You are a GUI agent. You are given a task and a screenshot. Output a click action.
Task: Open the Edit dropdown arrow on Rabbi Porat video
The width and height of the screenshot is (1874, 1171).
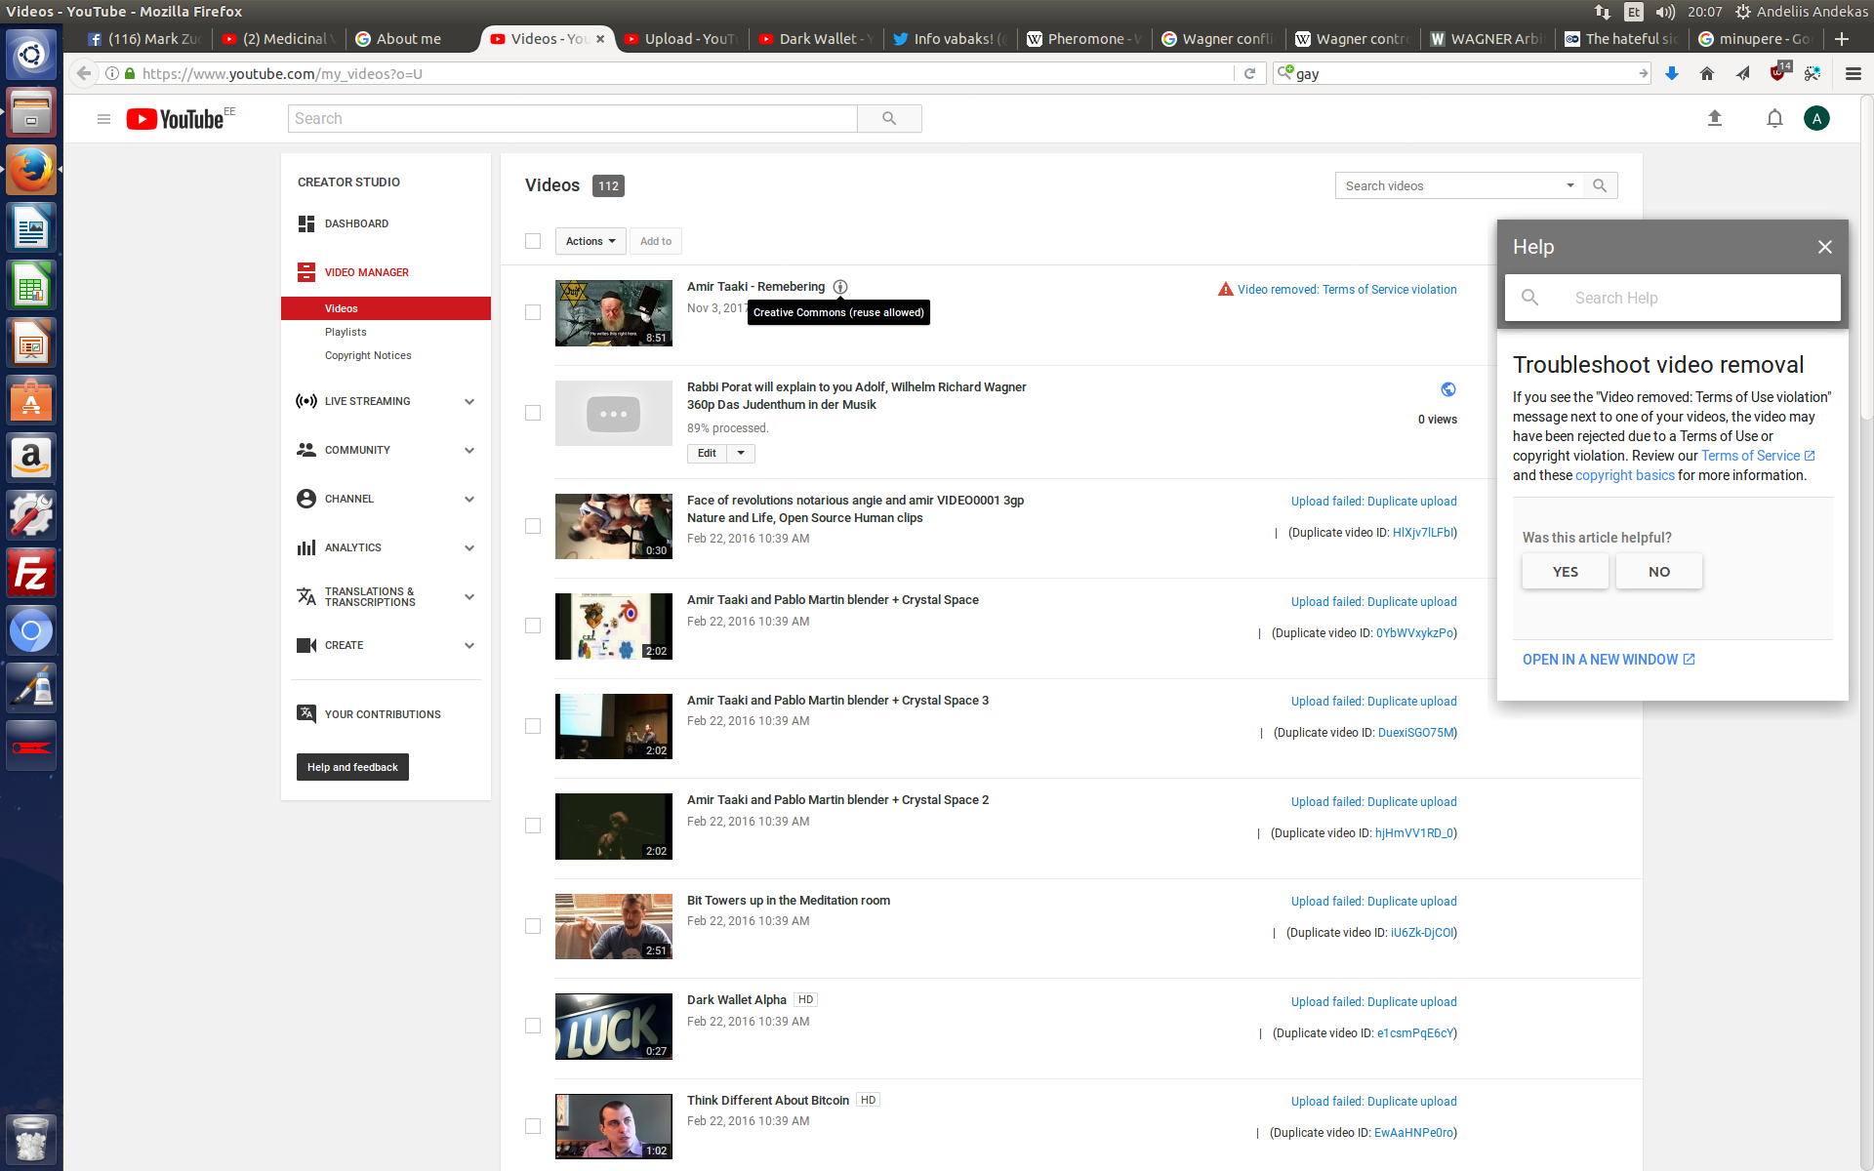tap(741, 453)
